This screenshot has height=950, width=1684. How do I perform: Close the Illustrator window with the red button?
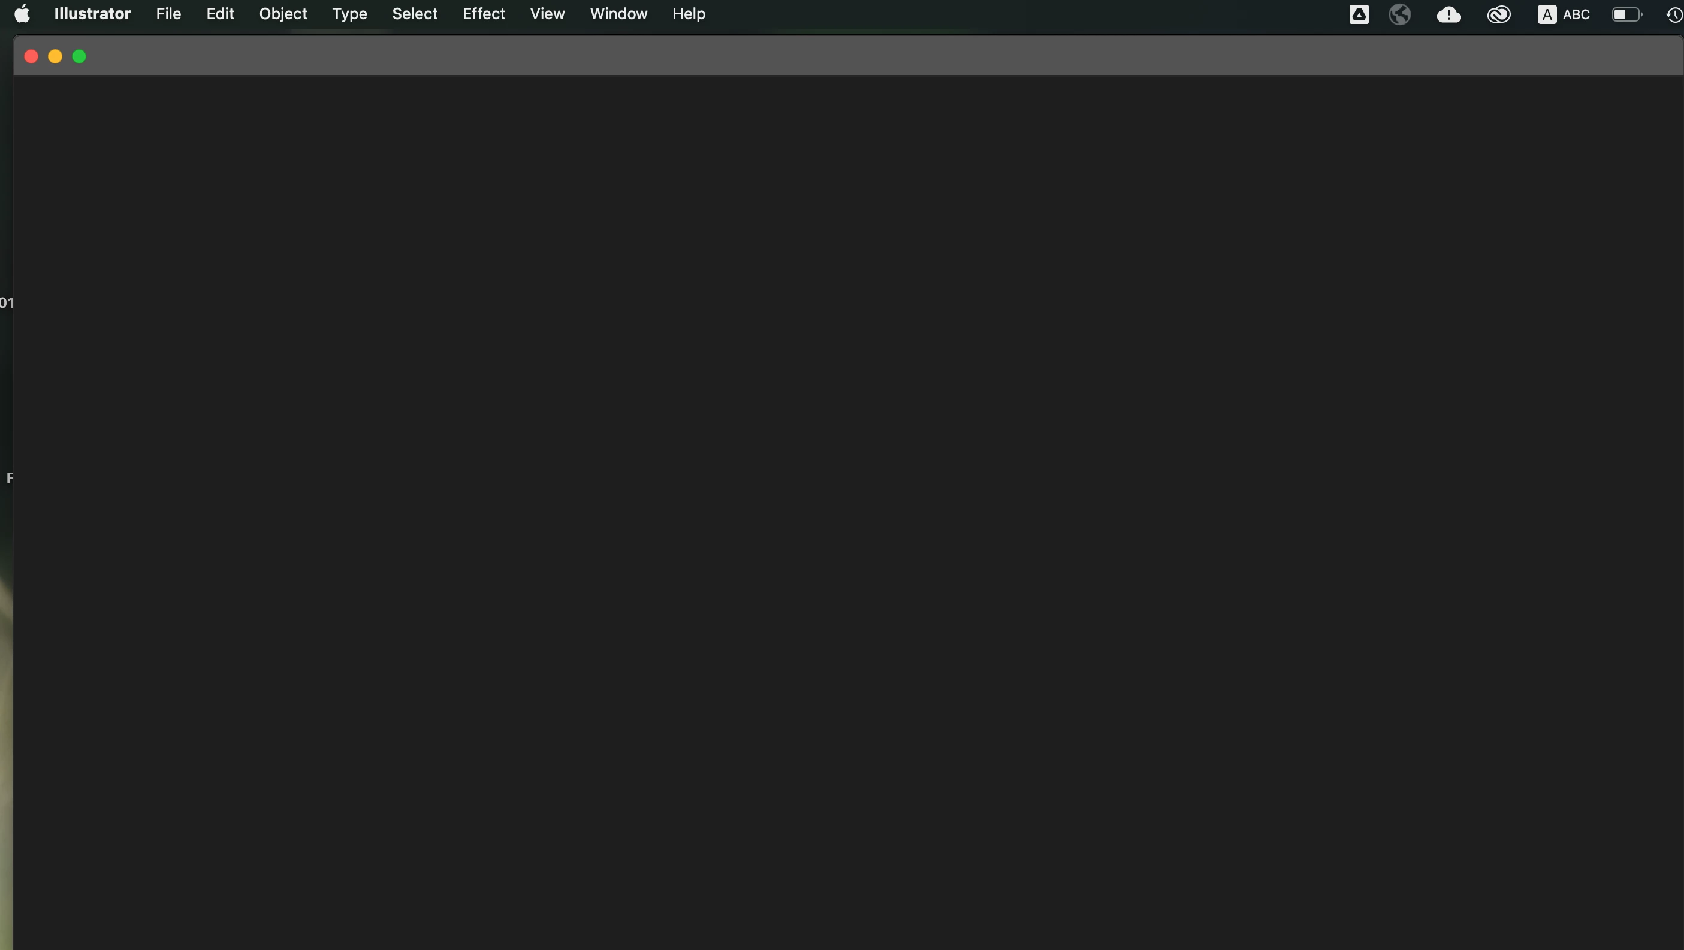coord(31,57)
